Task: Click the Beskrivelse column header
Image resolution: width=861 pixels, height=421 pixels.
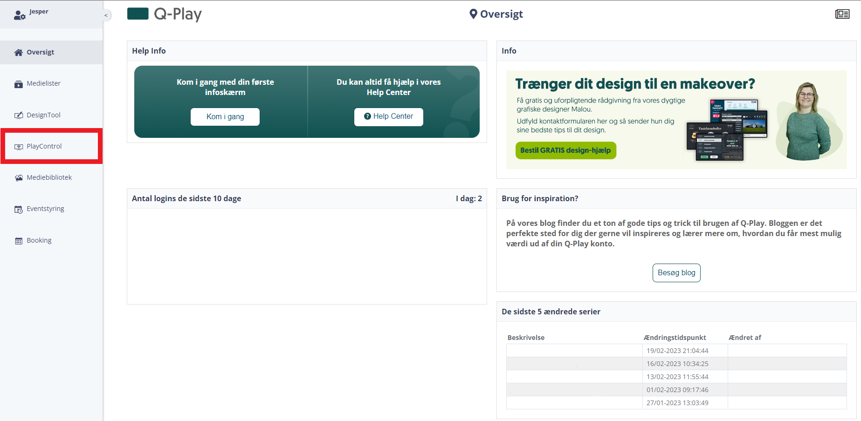Action: tap(526, 338)
